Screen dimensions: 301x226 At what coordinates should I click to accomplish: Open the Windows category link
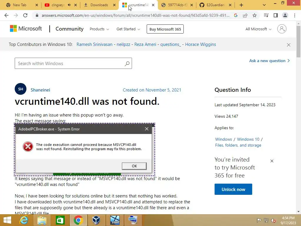223,139
